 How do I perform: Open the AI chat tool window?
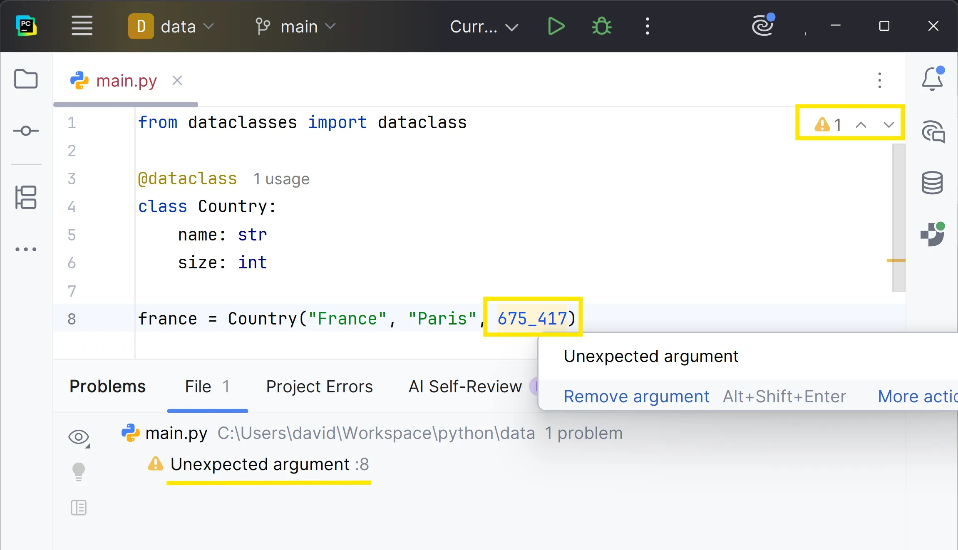pos(933,132)
